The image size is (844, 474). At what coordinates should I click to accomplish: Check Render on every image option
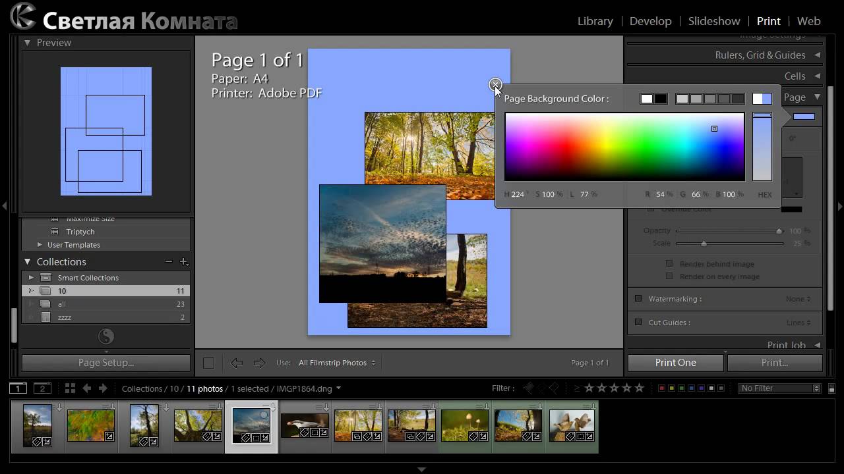pos(669,276)
